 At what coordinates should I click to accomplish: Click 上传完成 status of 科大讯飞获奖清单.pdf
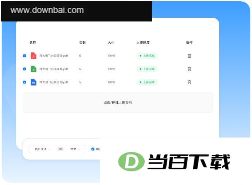click(x=147, y=69)
